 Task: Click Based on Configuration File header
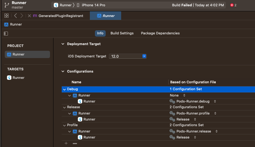[193, 82]
